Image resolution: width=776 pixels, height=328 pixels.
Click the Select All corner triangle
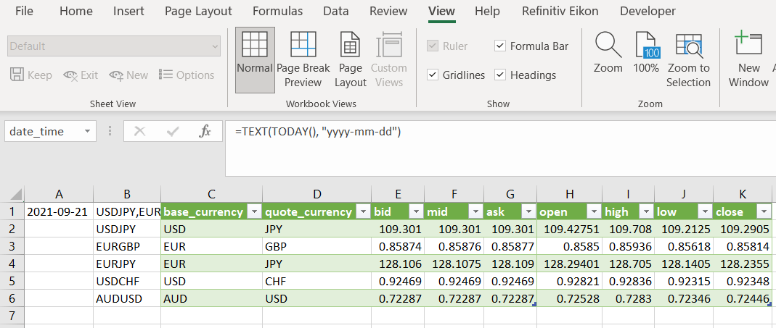(16, 194)
